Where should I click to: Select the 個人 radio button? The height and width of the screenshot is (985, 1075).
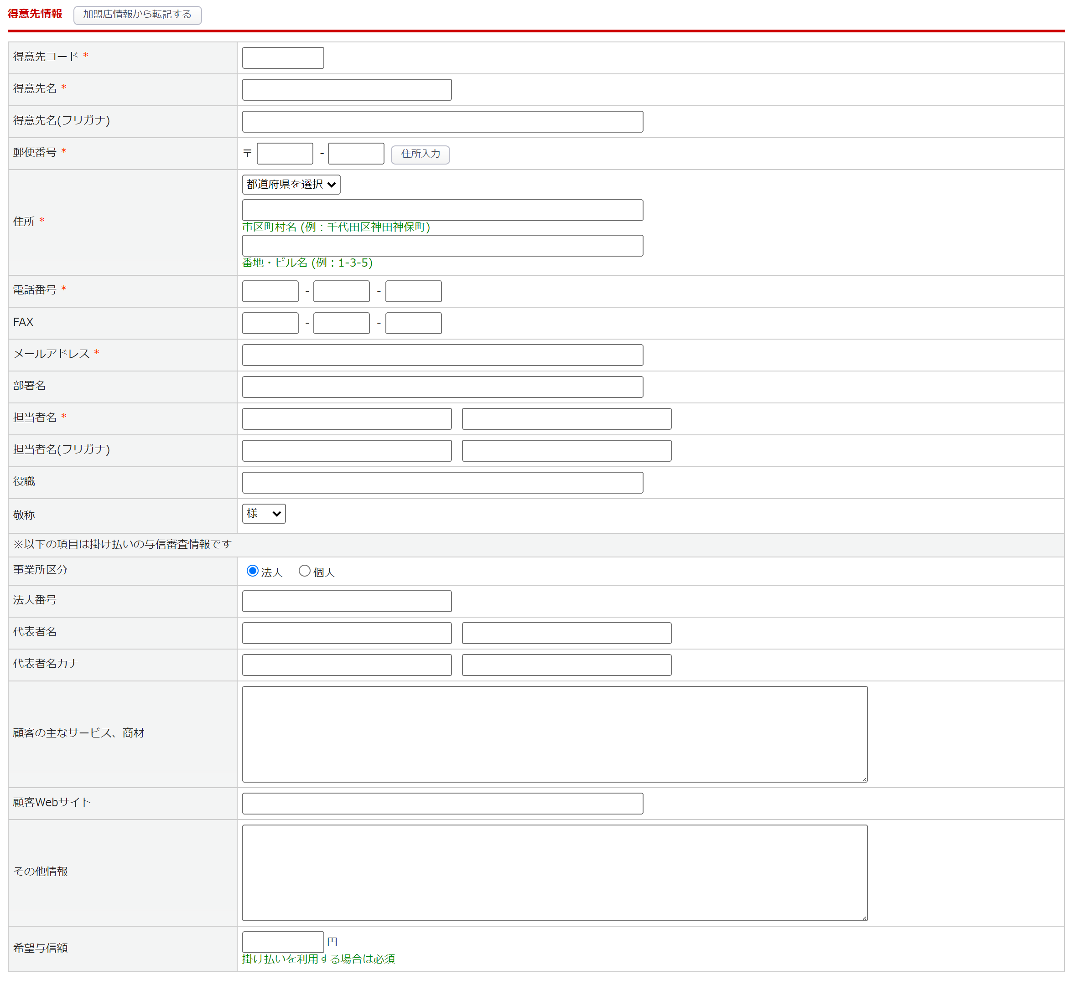tap(304, 571)
